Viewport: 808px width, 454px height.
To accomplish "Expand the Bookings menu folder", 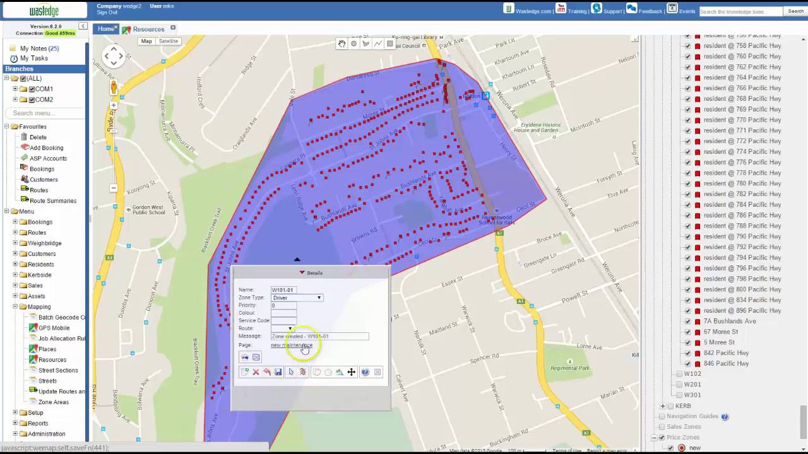I will (15, 222).
